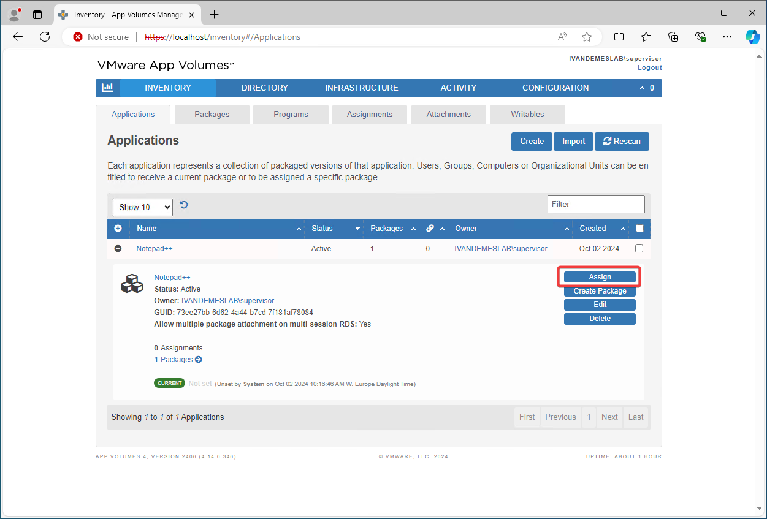Image resolution: width=767 pixels, height=519 pixels.
Task: Click the Create Package button
Action: click(600, 291)
